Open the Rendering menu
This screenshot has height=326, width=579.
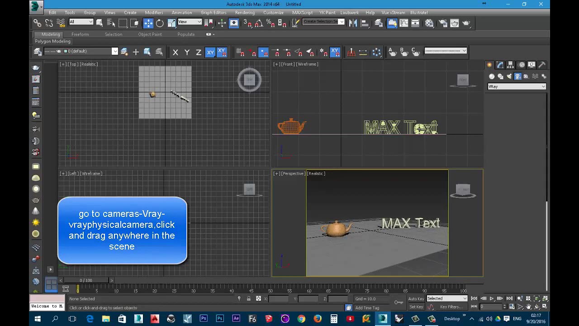[245, 13]
